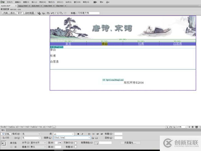Open the 编辑(E) menu

[18, 2]
